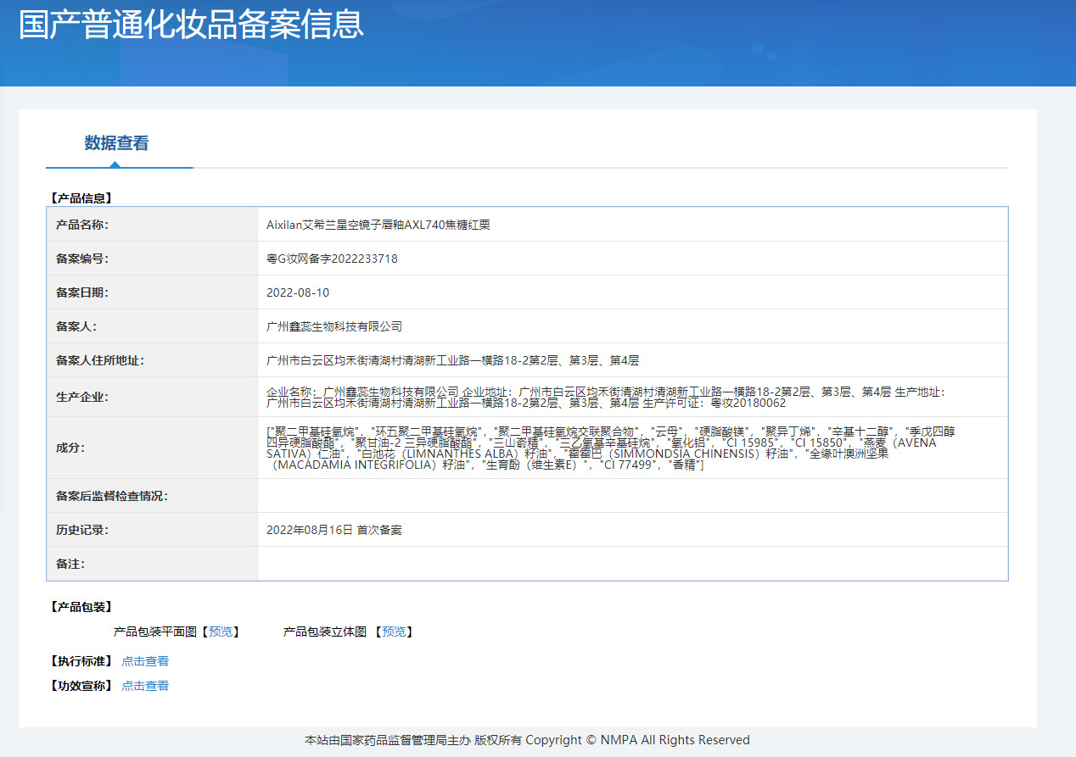This screenshot has height=757, width=1076.
Task: Click the 备案人住所地址 address value
Action: [452, 360]
